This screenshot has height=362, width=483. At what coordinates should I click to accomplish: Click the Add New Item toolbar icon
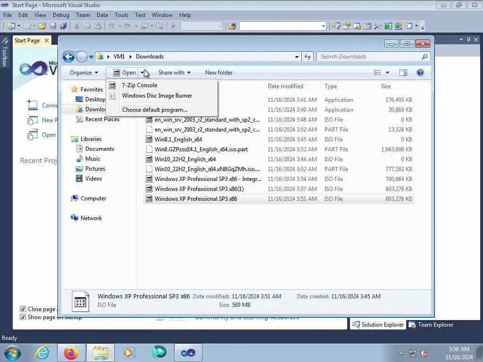27,26
